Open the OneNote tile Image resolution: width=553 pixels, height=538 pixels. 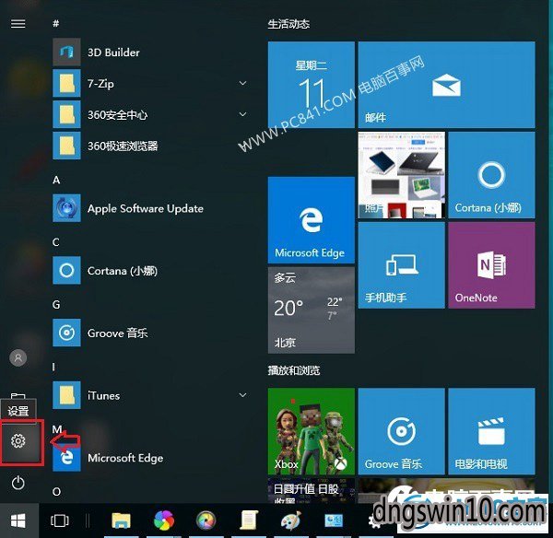click(491, 265)
